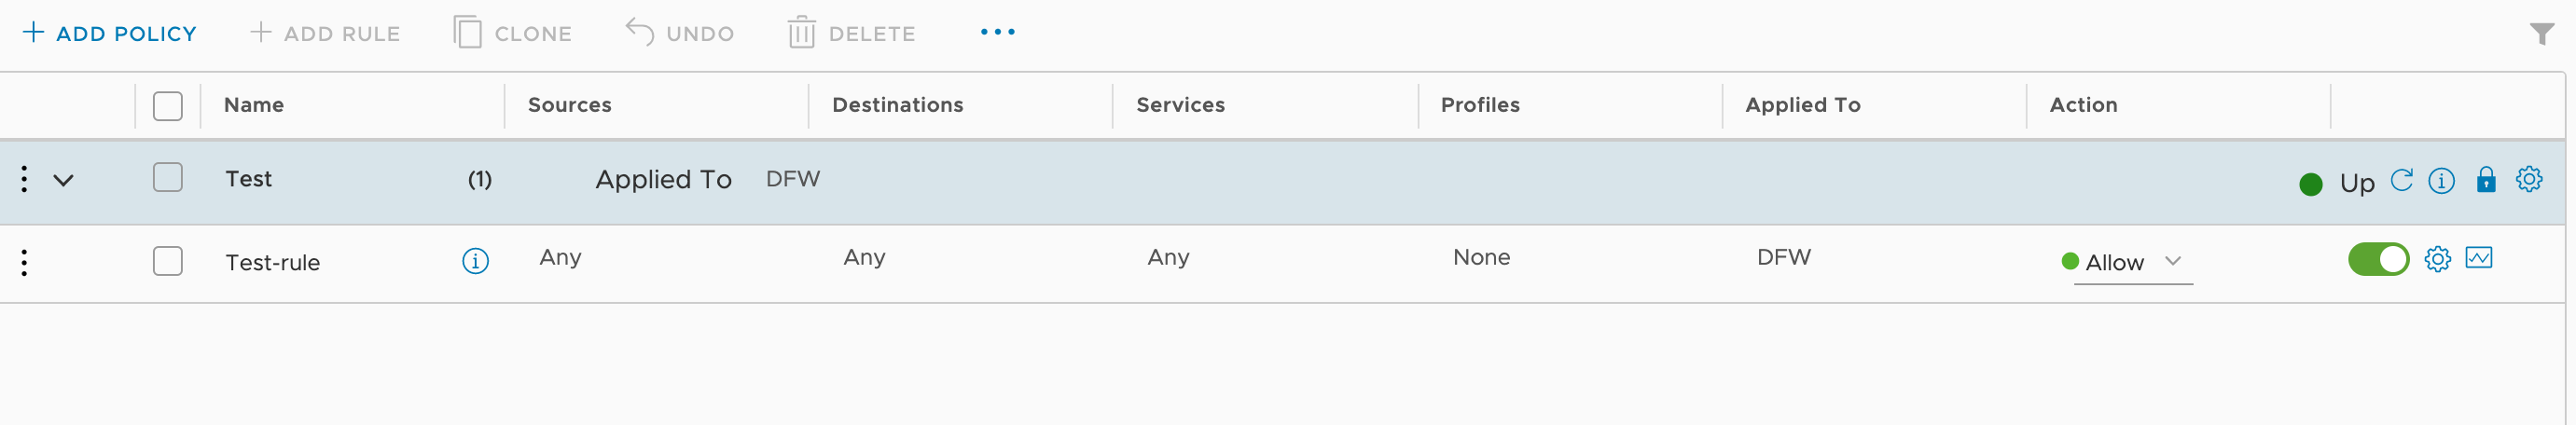Click info icon next to Test-rule
The height and width of the screenshot is (425, 2576).
(x=475, y=261)
